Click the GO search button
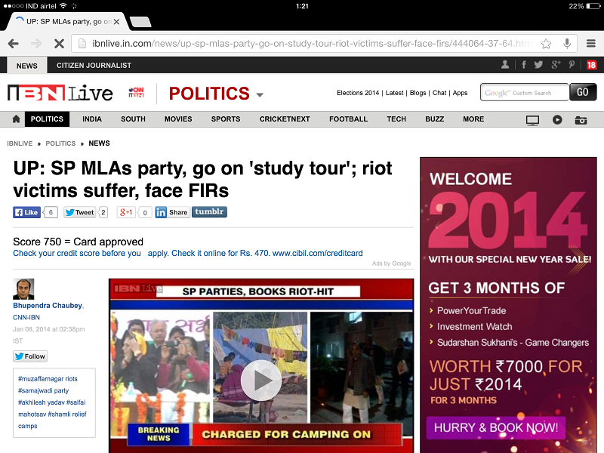The width and height of the screenshot is (604, 453). tap(583, 92)
